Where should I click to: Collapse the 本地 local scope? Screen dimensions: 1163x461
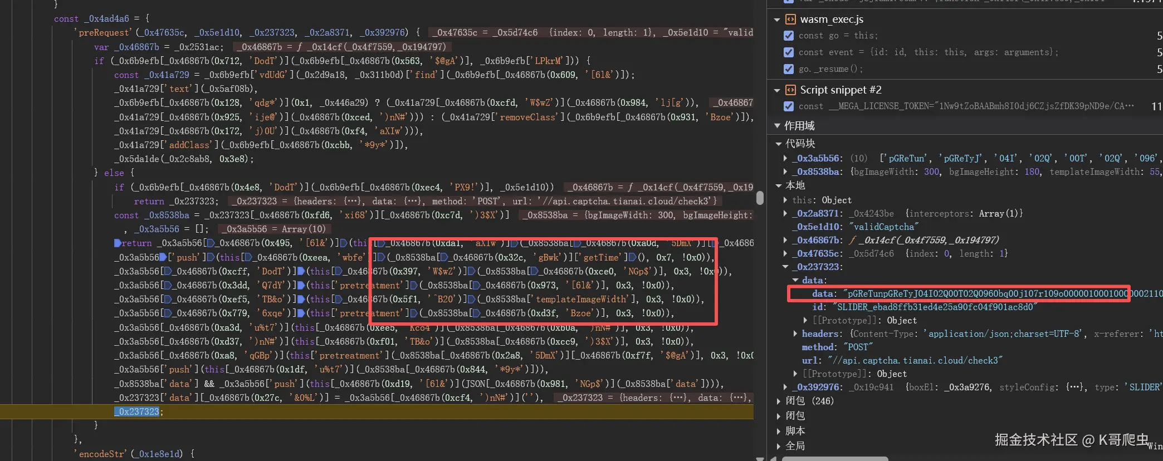779,185
